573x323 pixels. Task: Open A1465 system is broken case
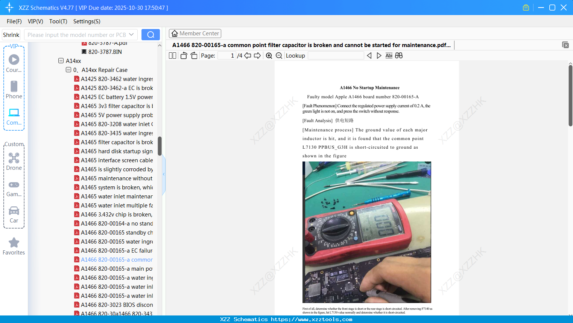117,187
